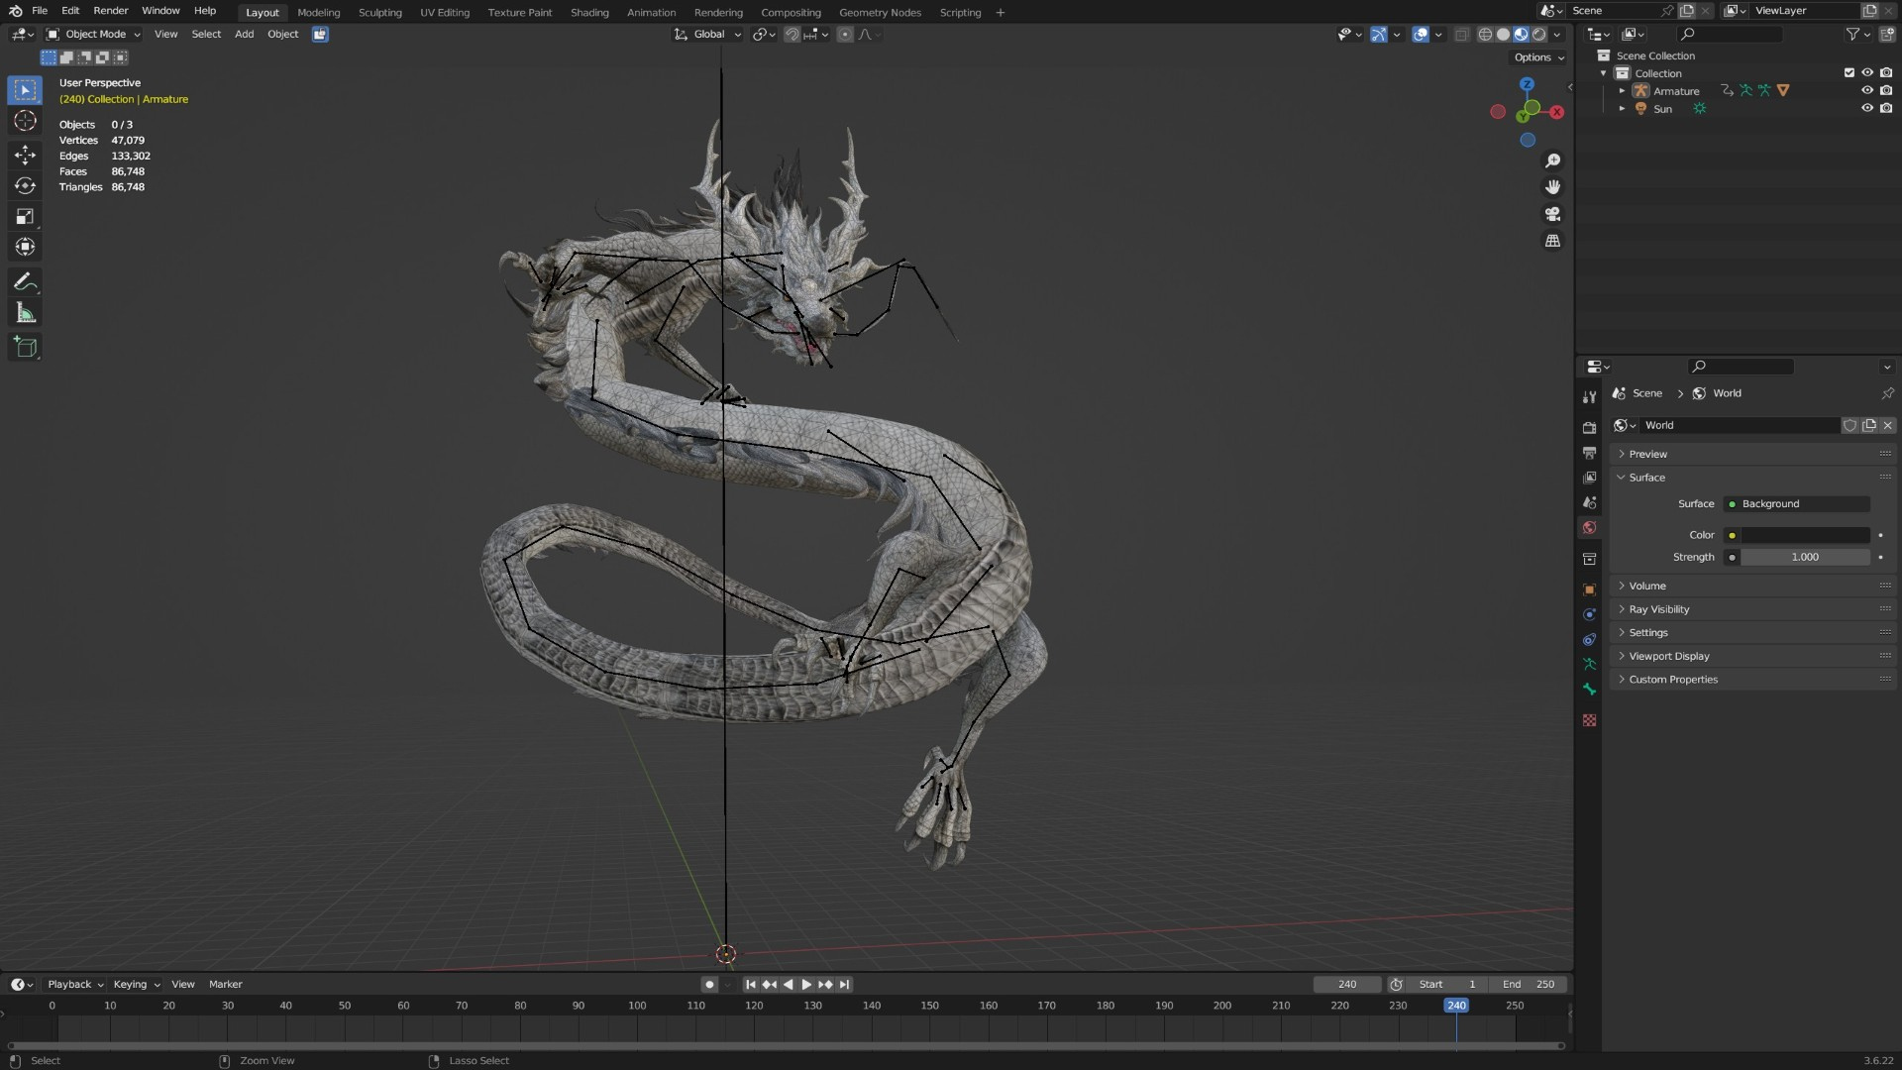Open the Object Mode dropdown
Image resolution: width=1902 pixels, height=1070 pixels.
point(94,34)
